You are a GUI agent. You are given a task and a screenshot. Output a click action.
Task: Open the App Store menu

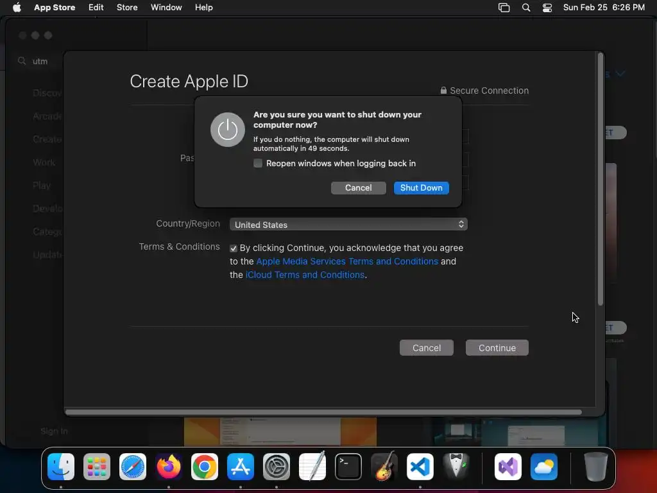[x=55, y=7]
